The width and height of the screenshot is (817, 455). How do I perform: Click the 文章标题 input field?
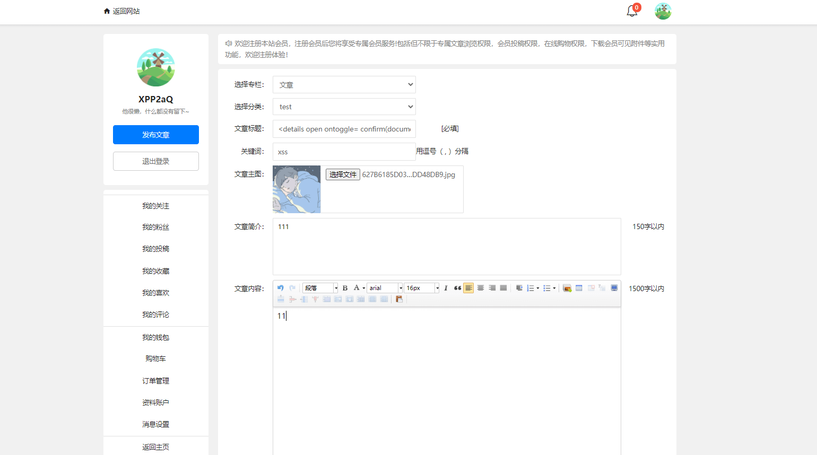click(344, 129)
